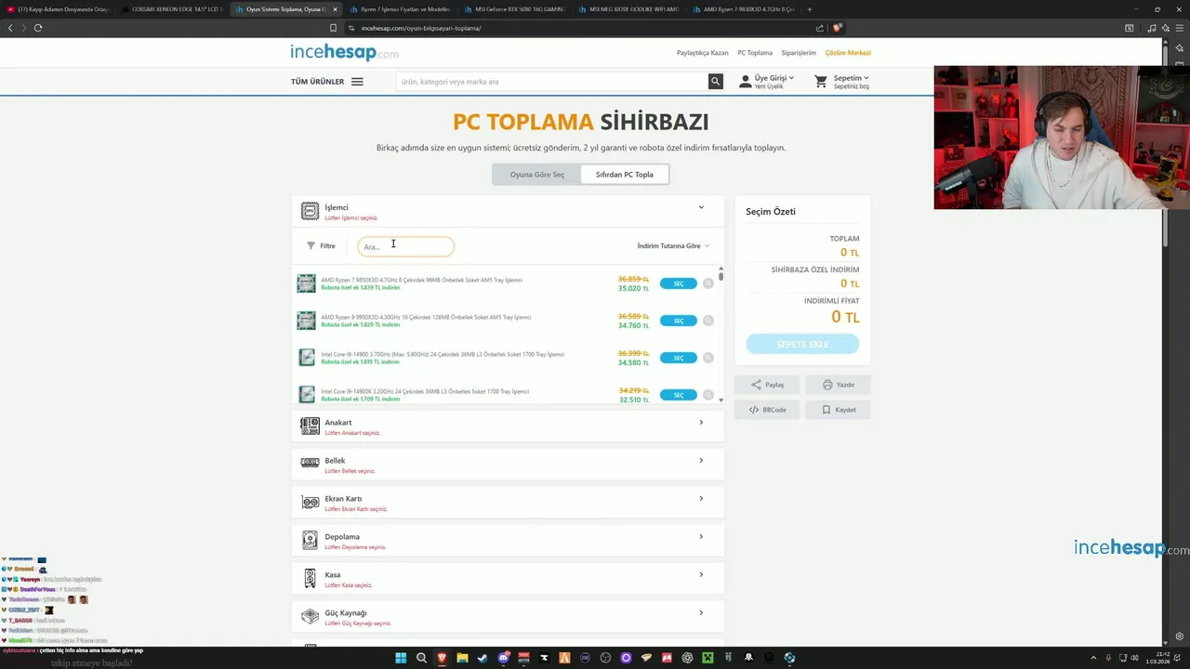Click the Bellek RAM icon
This screenshot has height=669, width=1190.
tap(310, 464)
